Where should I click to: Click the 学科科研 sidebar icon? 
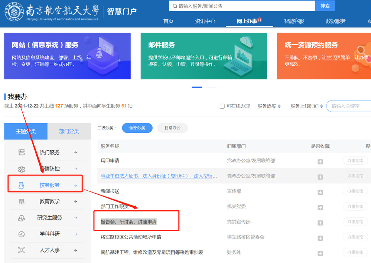pos(22,234)
